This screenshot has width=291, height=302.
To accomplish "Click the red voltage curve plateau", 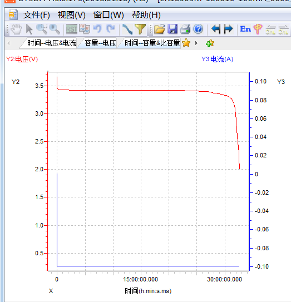I will tap(127, 90).
